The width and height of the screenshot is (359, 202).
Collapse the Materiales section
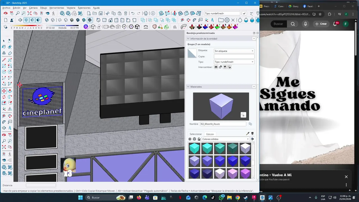pyautogui.click(x=188, y=87)
